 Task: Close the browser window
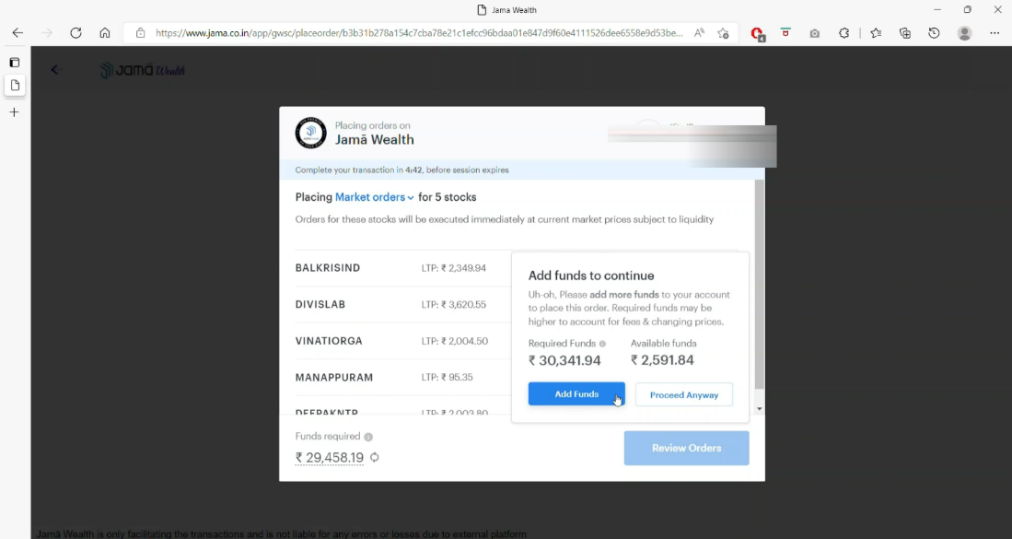pos(997,10)
